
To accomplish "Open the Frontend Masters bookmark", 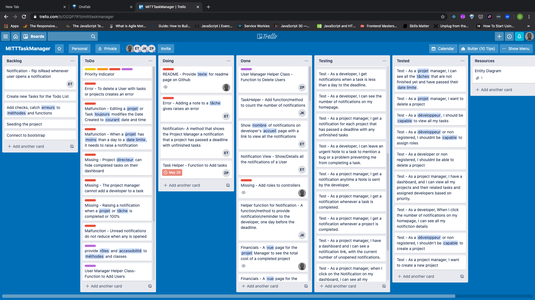I will (379, 26).
